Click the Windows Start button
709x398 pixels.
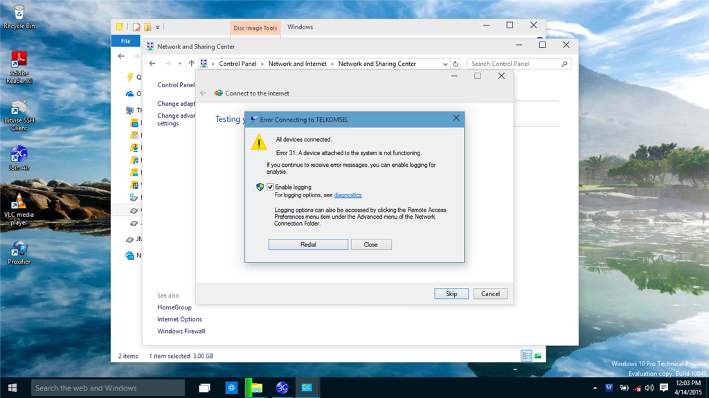pos(12,388)
